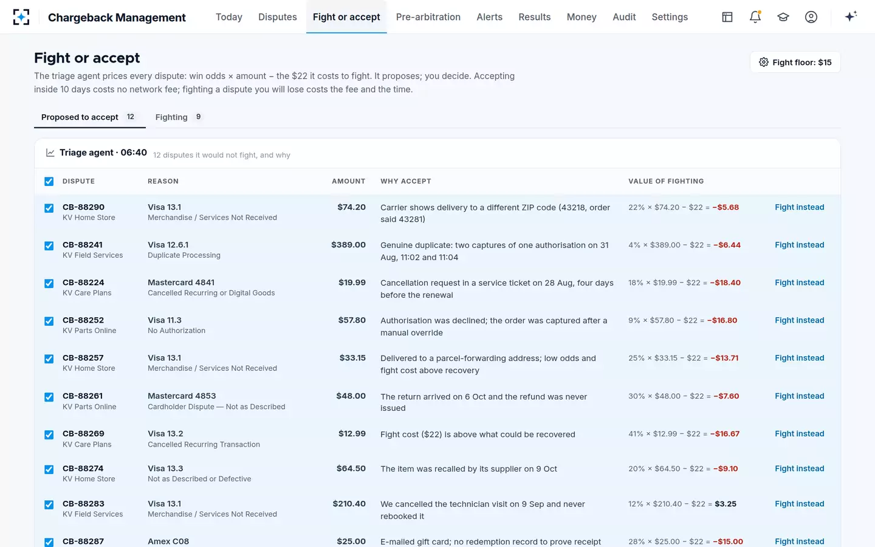The height and width of the screenshot is (547, 875).
Task: Click the Fight floor: $15 button
Action: coord(795,62)
